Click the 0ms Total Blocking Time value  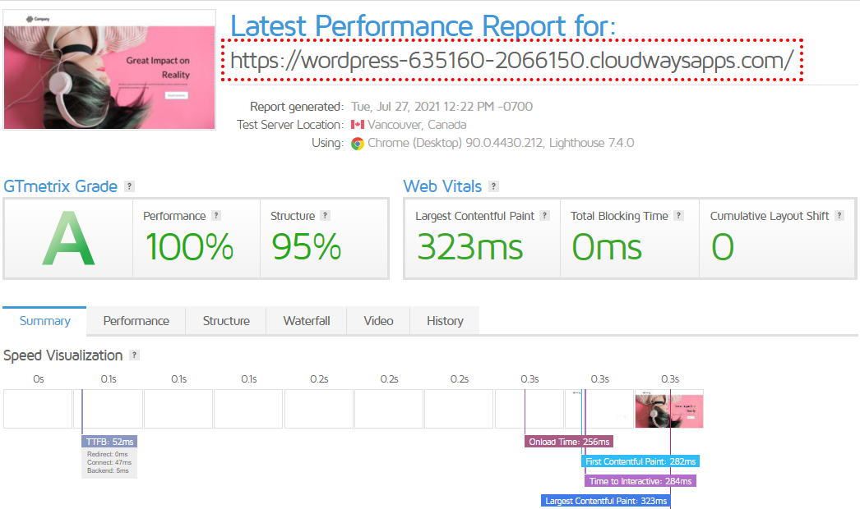point(607,247)
